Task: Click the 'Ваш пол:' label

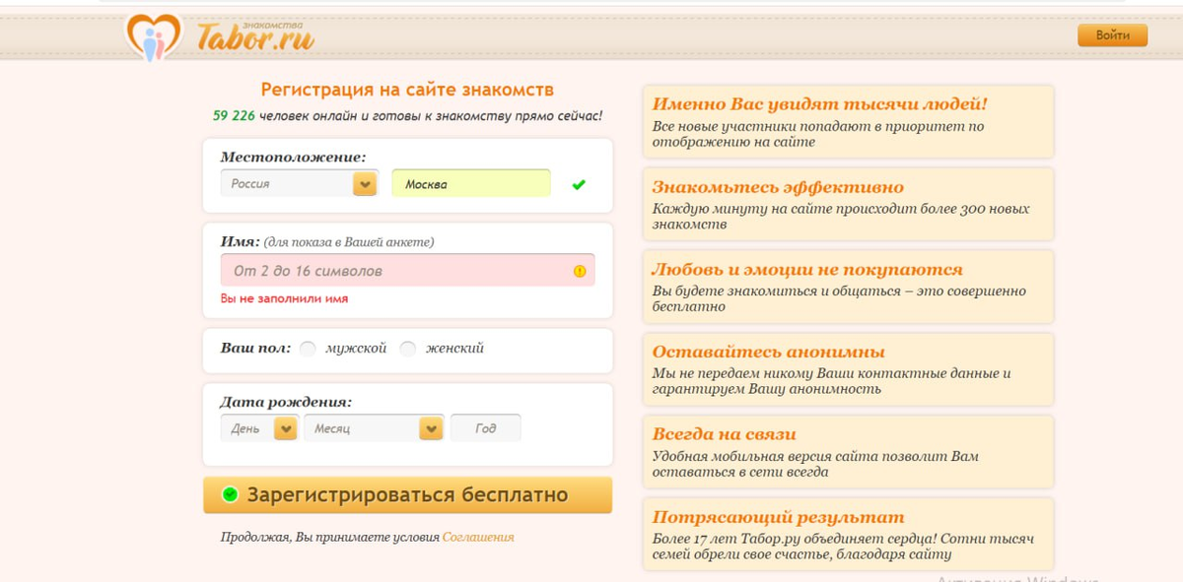Action: 255,348
